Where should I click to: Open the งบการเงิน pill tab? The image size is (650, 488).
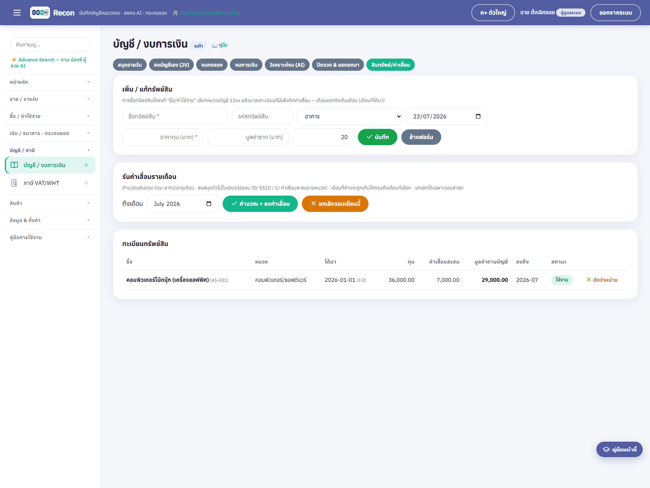pos(246,65)
